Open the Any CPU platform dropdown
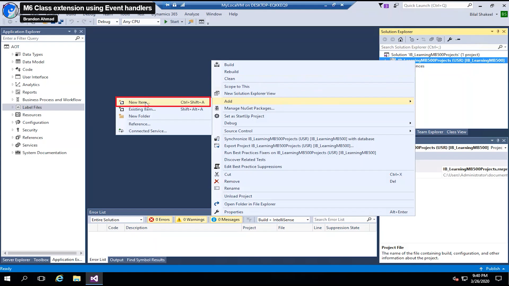The width and height of the screenshot is (509, 286). point(141,22)
